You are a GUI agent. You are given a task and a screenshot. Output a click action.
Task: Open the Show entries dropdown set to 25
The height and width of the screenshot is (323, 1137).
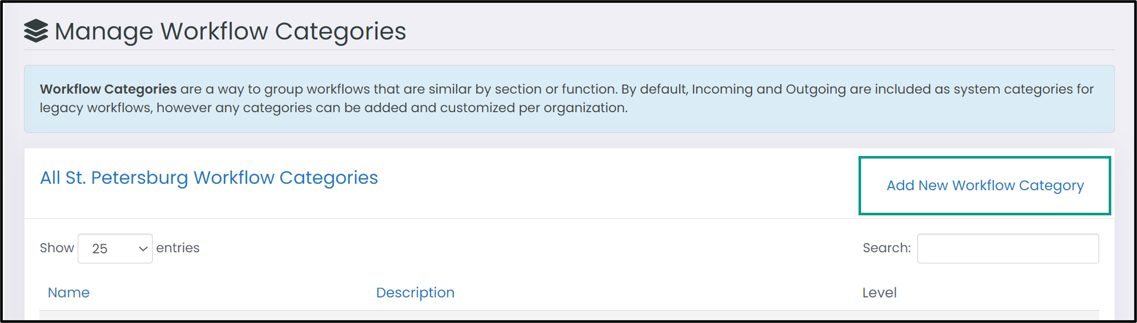coord(115,248)
